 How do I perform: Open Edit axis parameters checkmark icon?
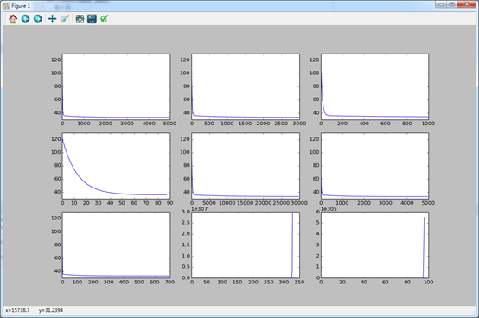pos(104,19)
